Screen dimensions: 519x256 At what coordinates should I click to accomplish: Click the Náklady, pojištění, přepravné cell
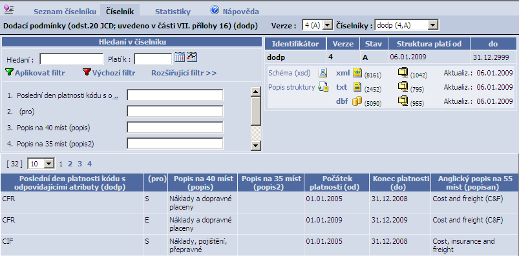[203, 245]
